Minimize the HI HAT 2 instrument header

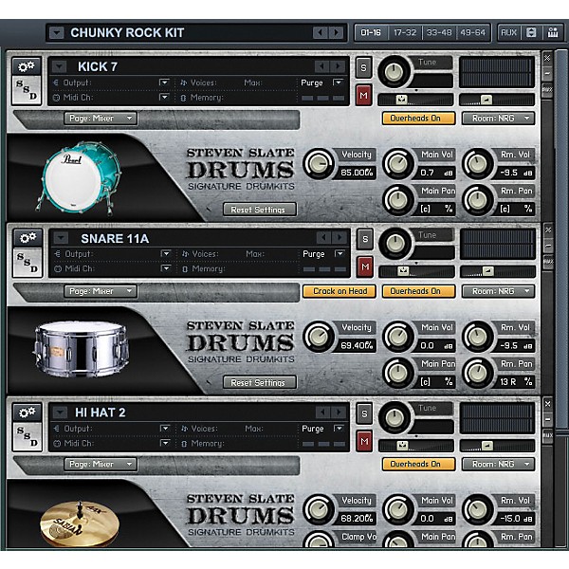pos(548,419)
